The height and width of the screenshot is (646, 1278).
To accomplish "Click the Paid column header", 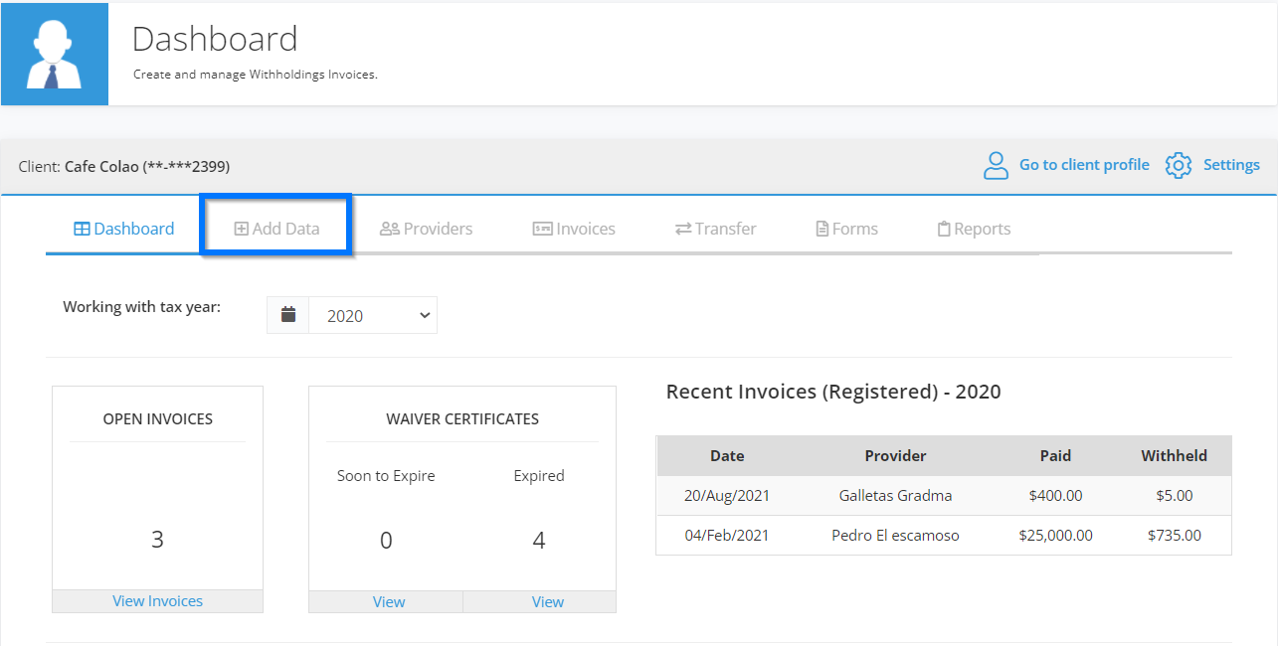I will click(x=1055, y=456).
